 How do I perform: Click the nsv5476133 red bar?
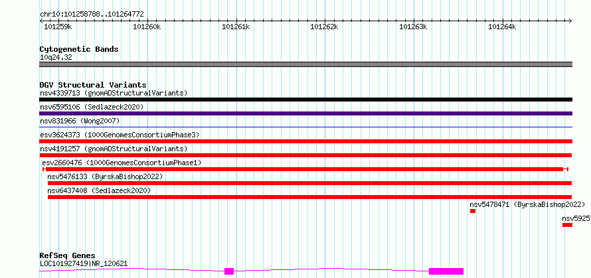(310, 183)
